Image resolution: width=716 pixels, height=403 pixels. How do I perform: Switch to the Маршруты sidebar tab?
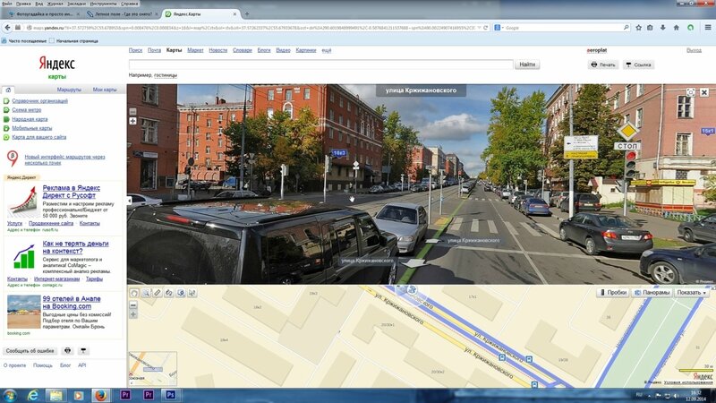coord(69,90)
